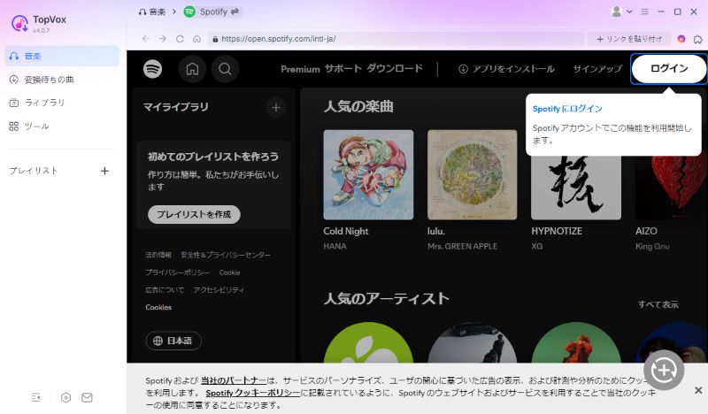Screen dimensions: 708x414
Task: Open 広告について link
Action: click(165, 290)
